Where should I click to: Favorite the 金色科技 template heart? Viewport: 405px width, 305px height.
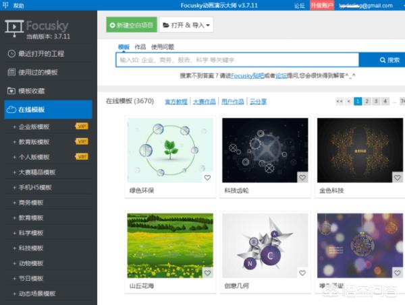point(398,178)
